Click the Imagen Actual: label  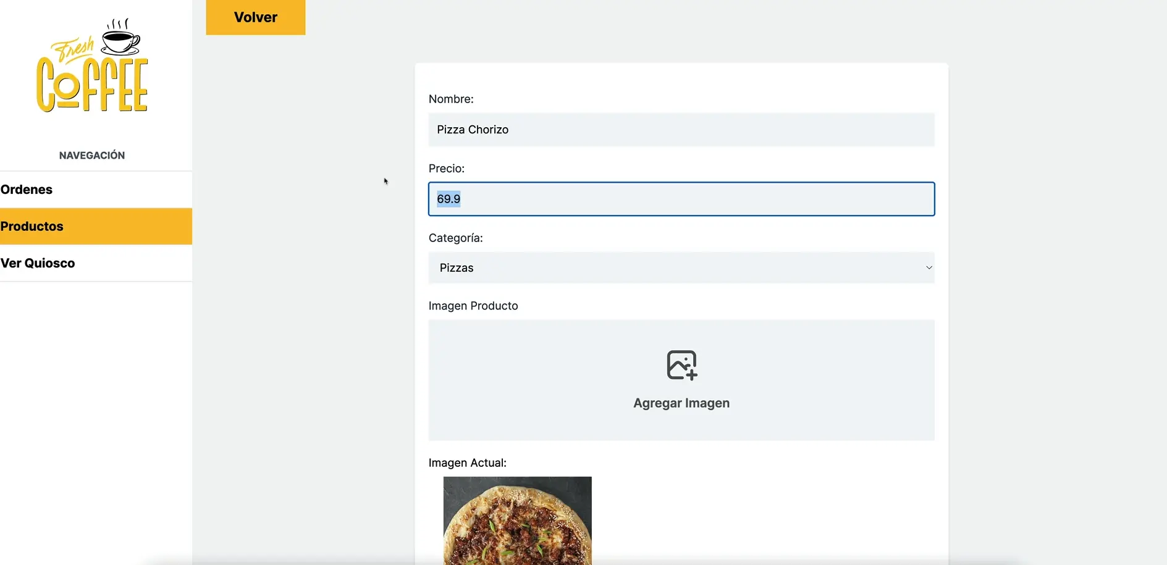click(468, 462)
